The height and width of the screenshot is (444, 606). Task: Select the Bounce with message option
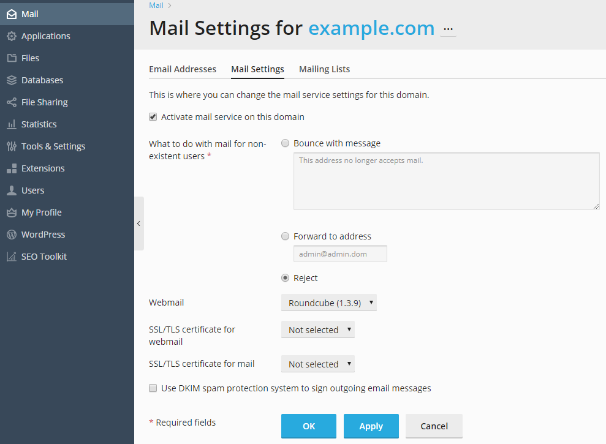pyautogui.click(x=285, y=143)
